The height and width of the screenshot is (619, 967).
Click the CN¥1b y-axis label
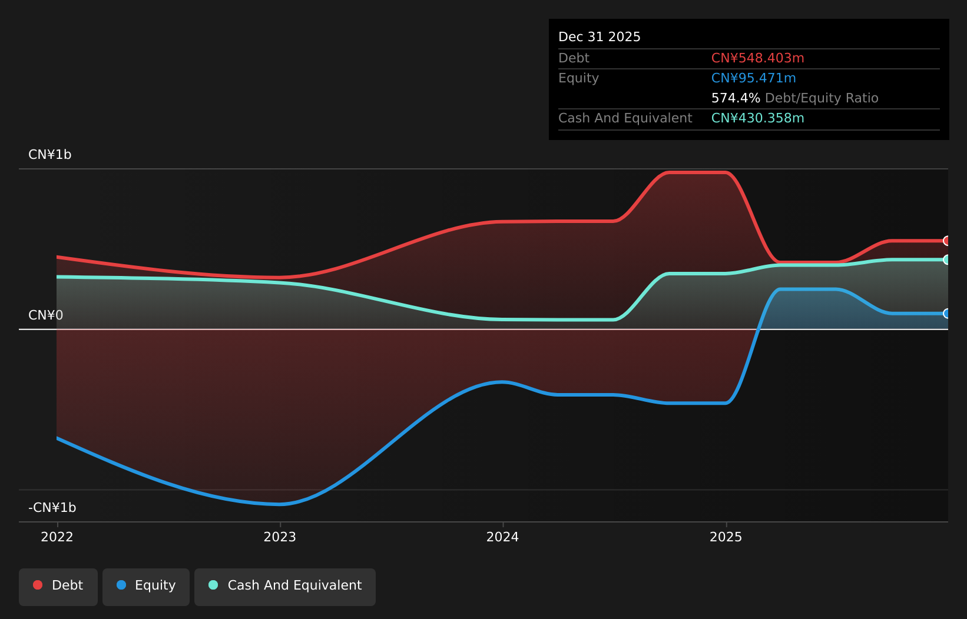(50, 155)
